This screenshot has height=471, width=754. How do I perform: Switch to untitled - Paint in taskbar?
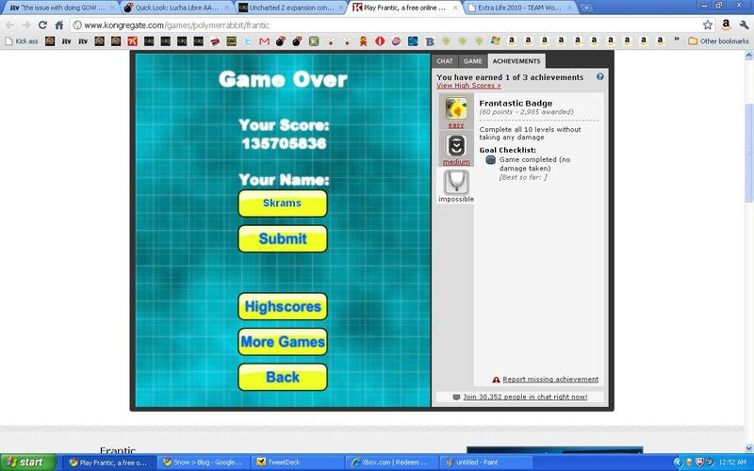[485, 463]
